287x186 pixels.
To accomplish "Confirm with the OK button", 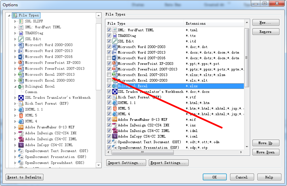I will coord(215,177).
